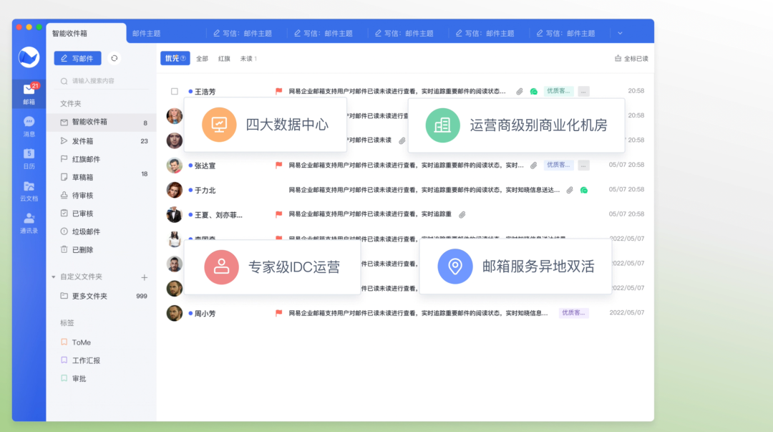Switch to the 邮件主题 tab
The width and height of the screenshot is (773, 432).
tap(146, 32)
